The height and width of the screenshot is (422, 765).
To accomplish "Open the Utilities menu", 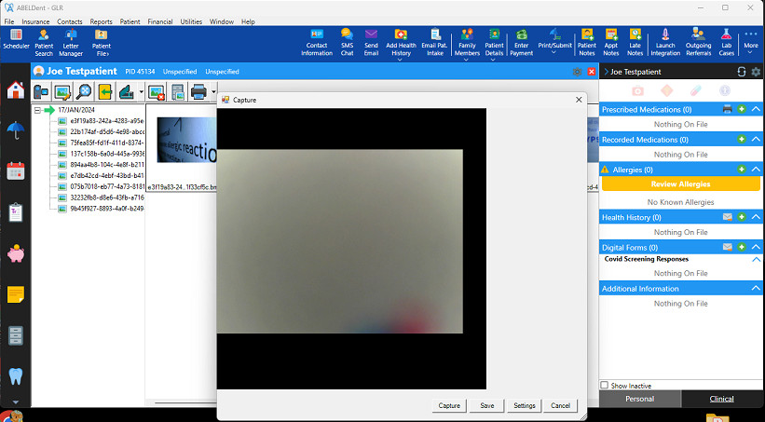I will pyautogui.click(x=191, y=21).
